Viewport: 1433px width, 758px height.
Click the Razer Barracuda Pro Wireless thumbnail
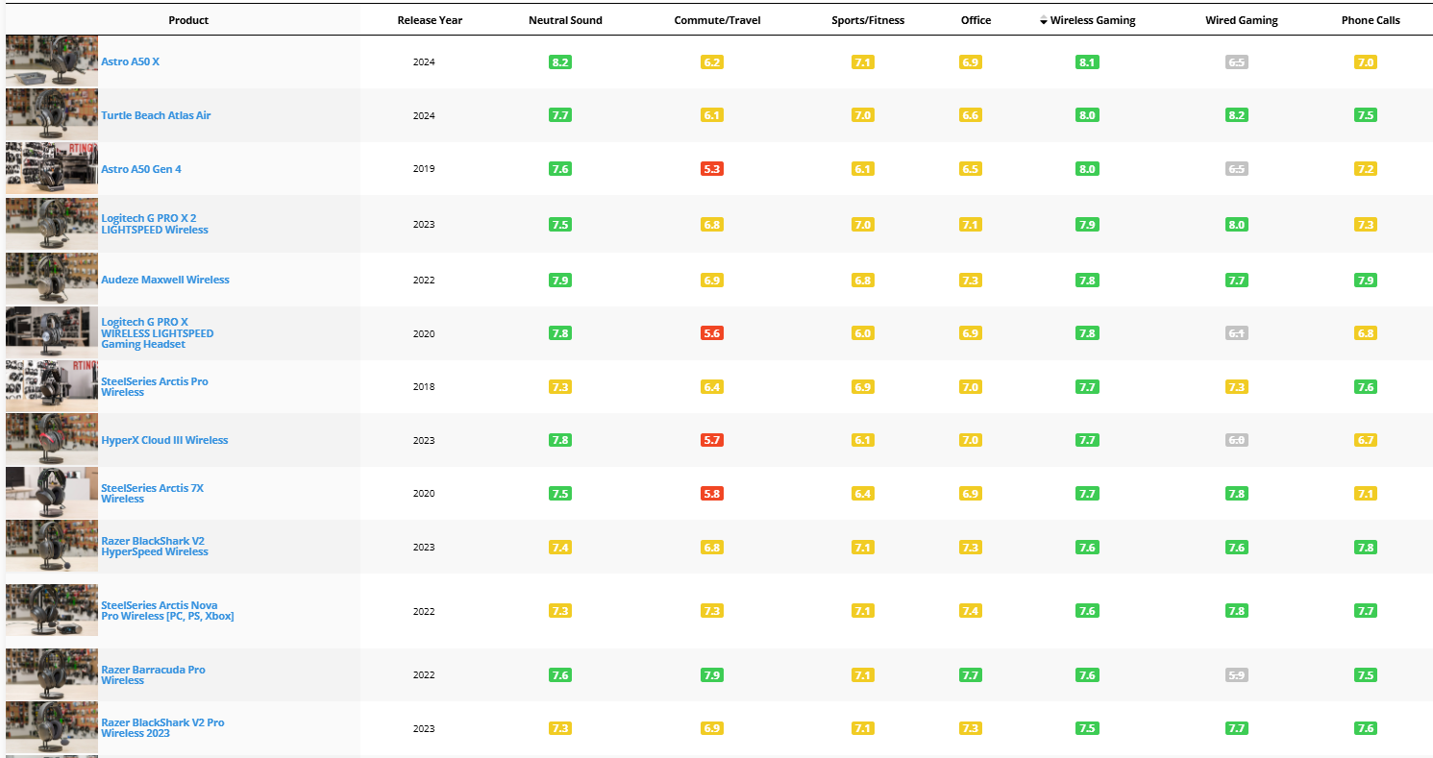tap(52, 674)
